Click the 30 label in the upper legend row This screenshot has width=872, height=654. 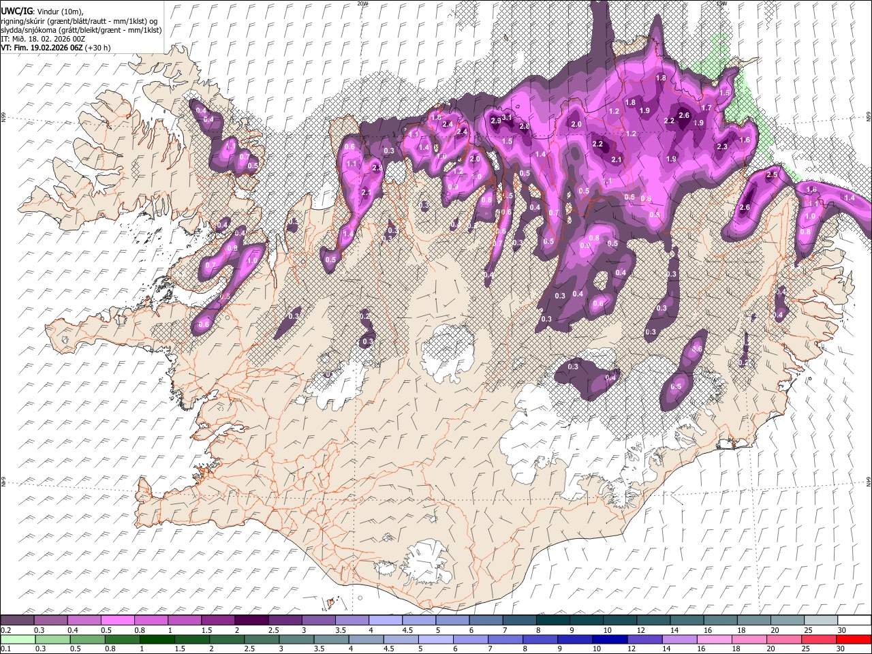(x=841, y=630)
